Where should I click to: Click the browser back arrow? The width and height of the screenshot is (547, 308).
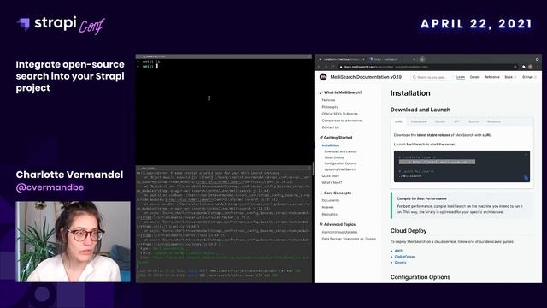click(319, 67)
